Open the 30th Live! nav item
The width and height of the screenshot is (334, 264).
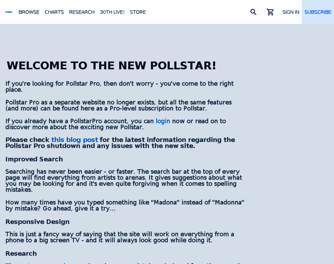(x=112, y=12)
